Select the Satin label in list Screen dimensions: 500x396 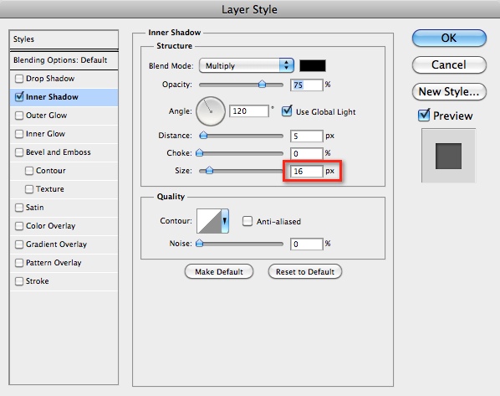tap(35, 208)
